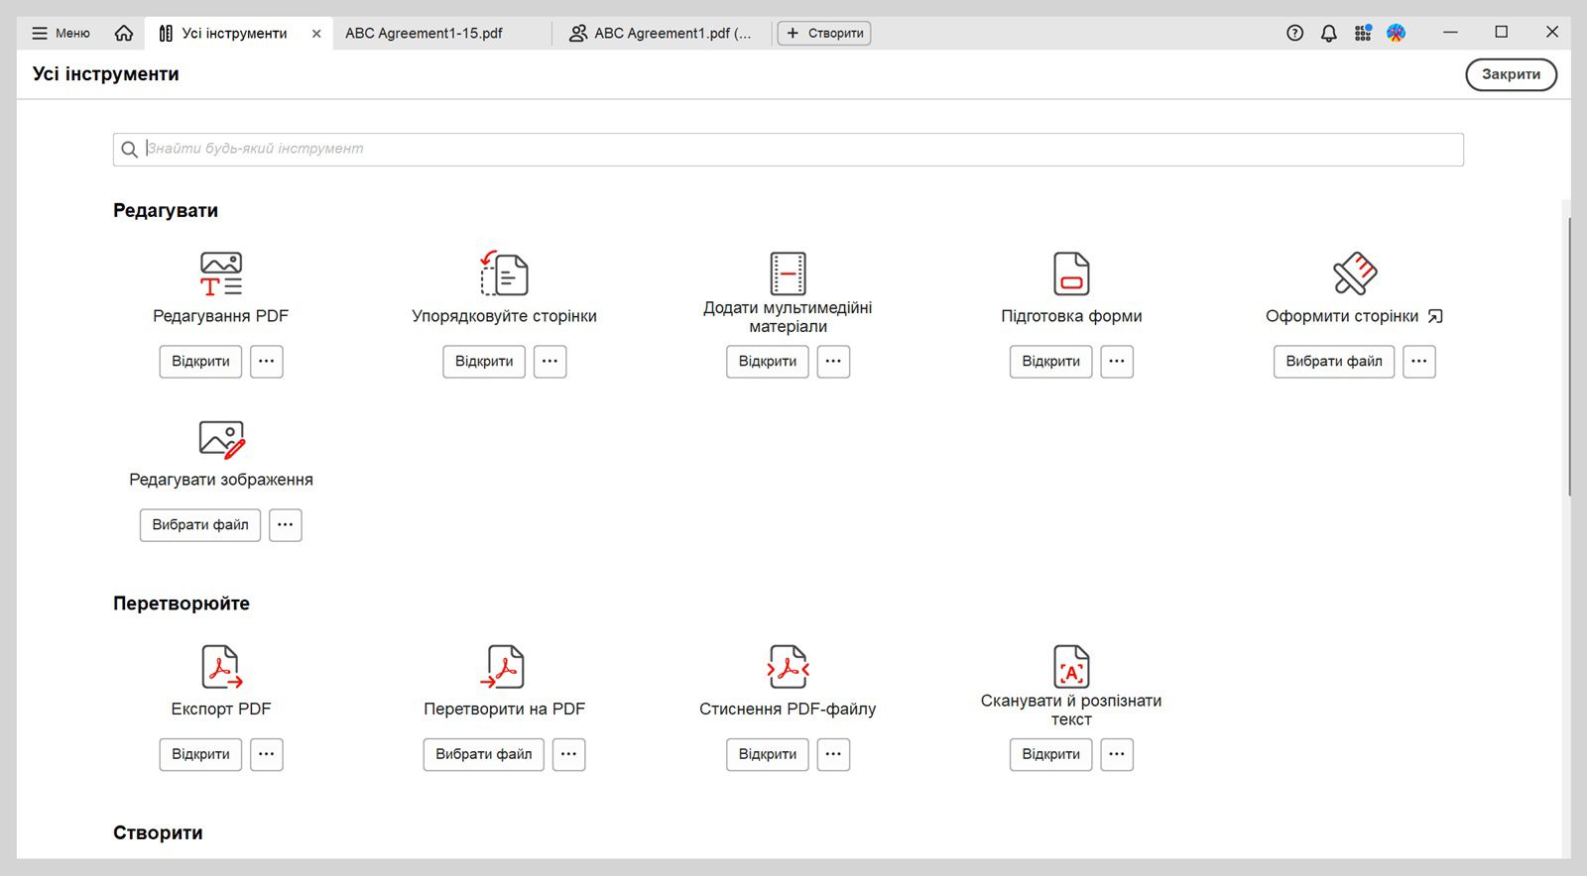
Task: Expand more options for Додати мультимедійні матеріали
Action: [x=834, y=362]
